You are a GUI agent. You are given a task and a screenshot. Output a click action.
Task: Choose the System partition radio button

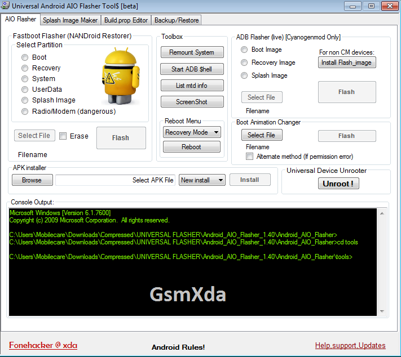pos(25,79)
